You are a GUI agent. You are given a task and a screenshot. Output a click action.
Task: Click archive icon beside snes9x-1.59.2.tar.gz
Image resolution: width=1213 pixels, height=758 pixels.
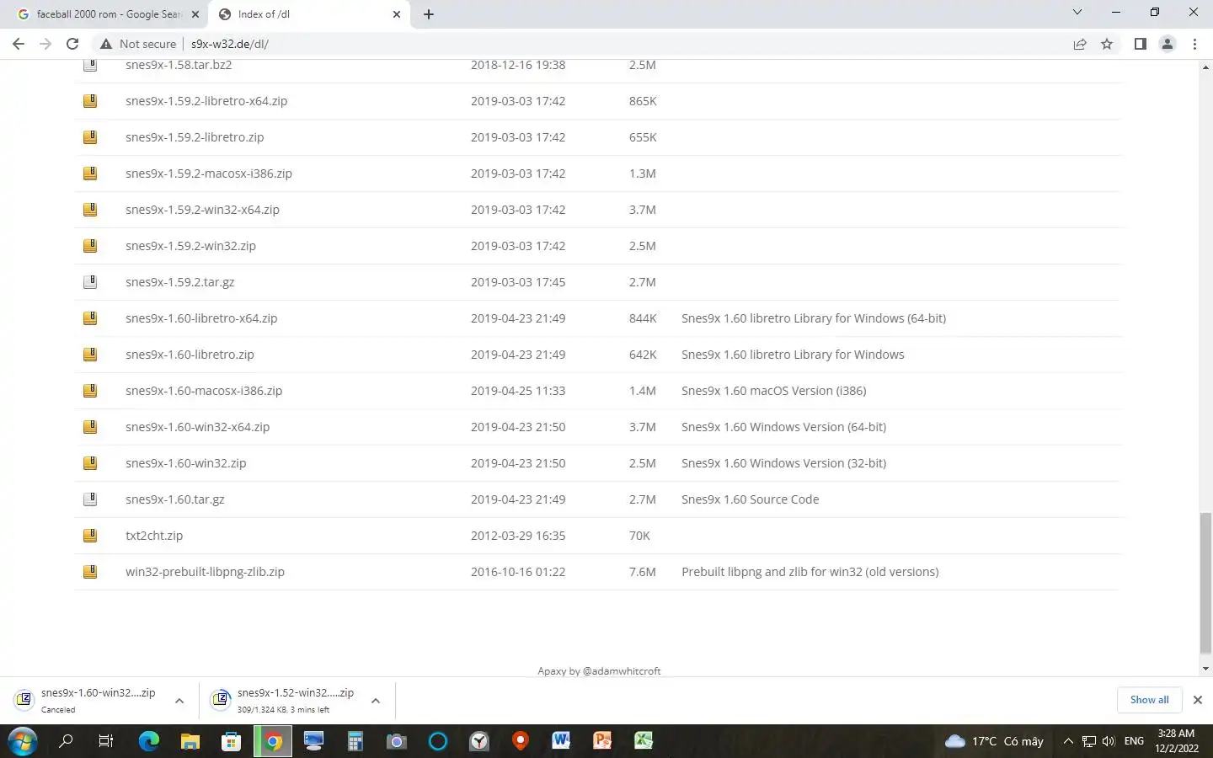90,282
